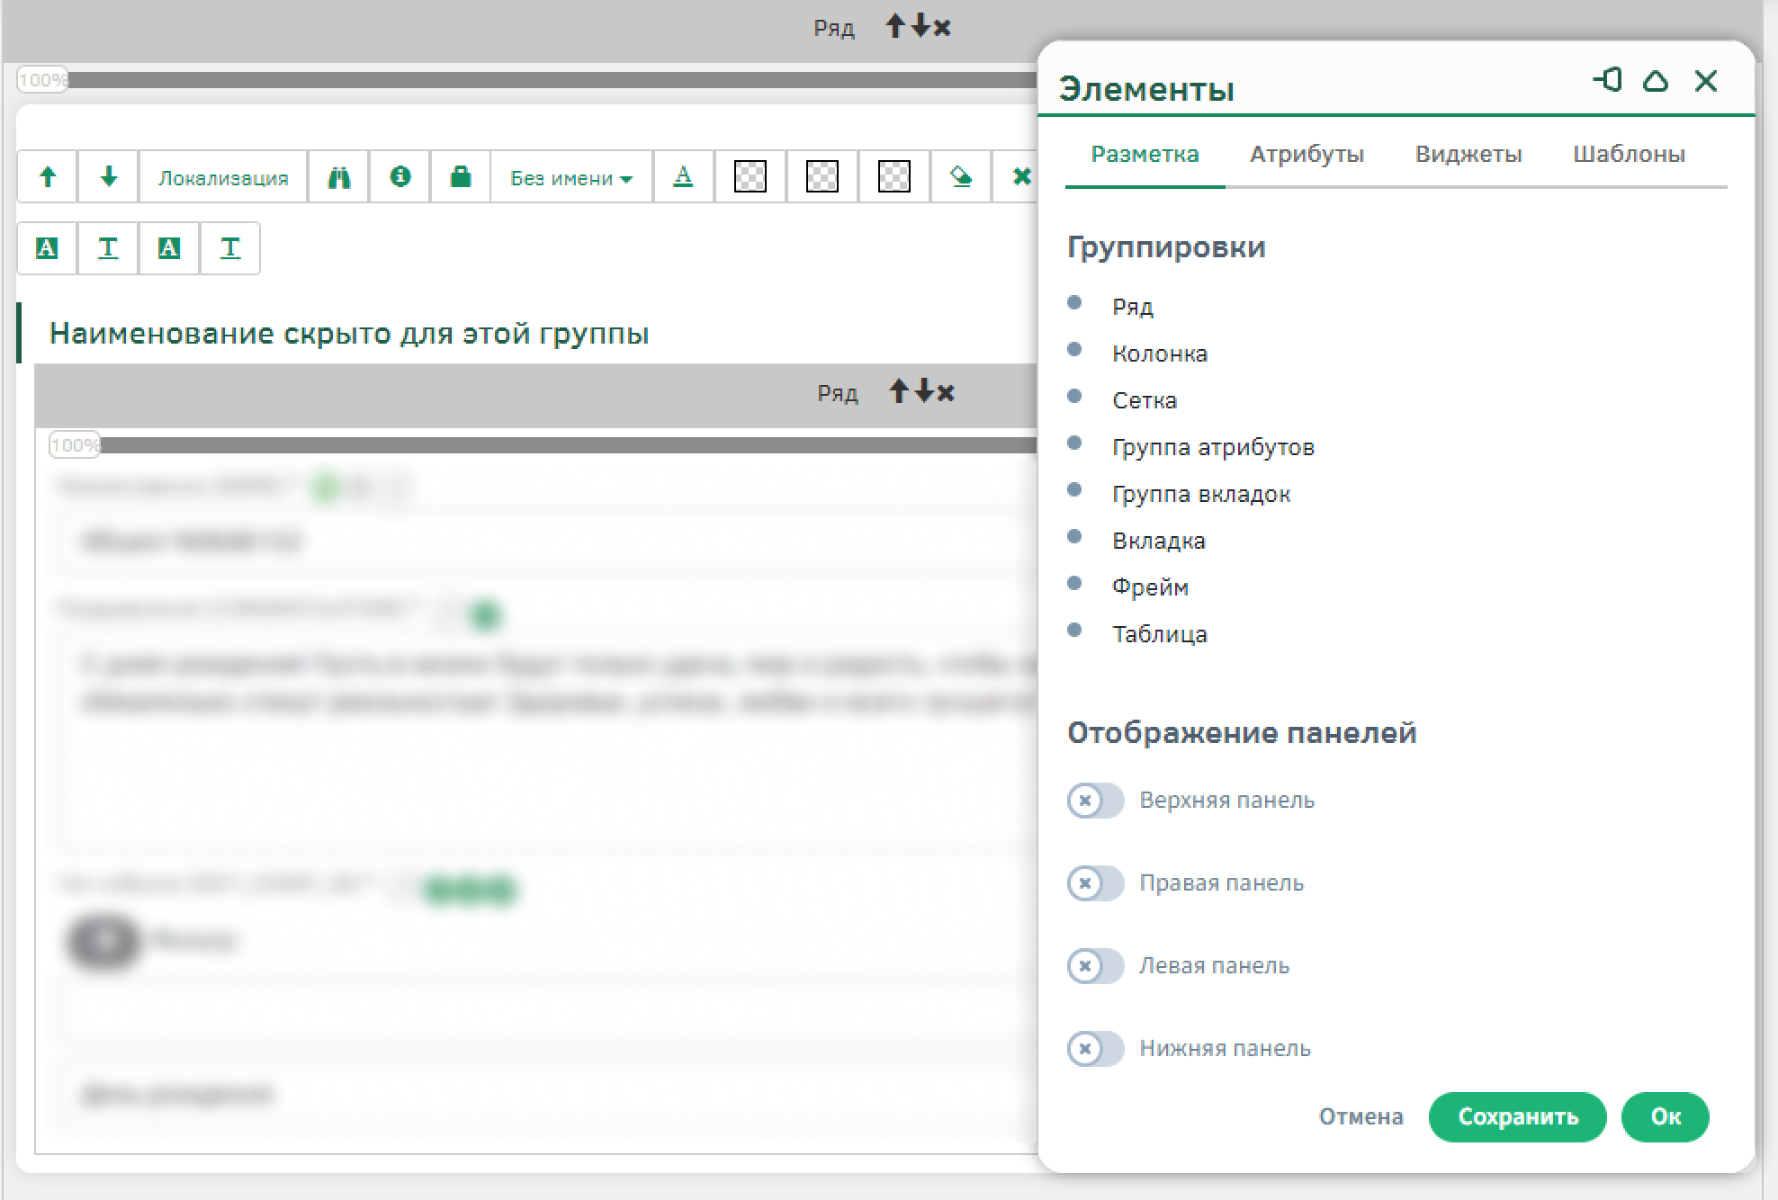Click the Отмена link
Screen dimensions: 1778x1200
coord(1360,1117)
